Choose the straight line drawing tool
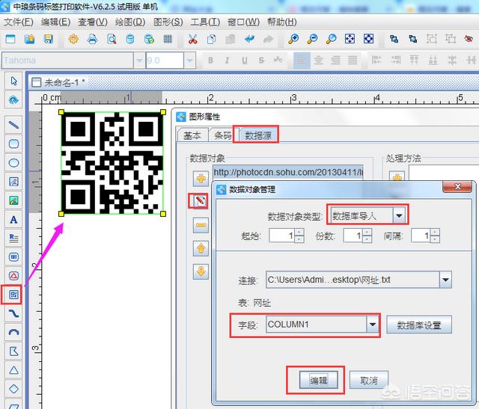Image resolution: width=479 pixels, height=409 pixels. [13, 123]
